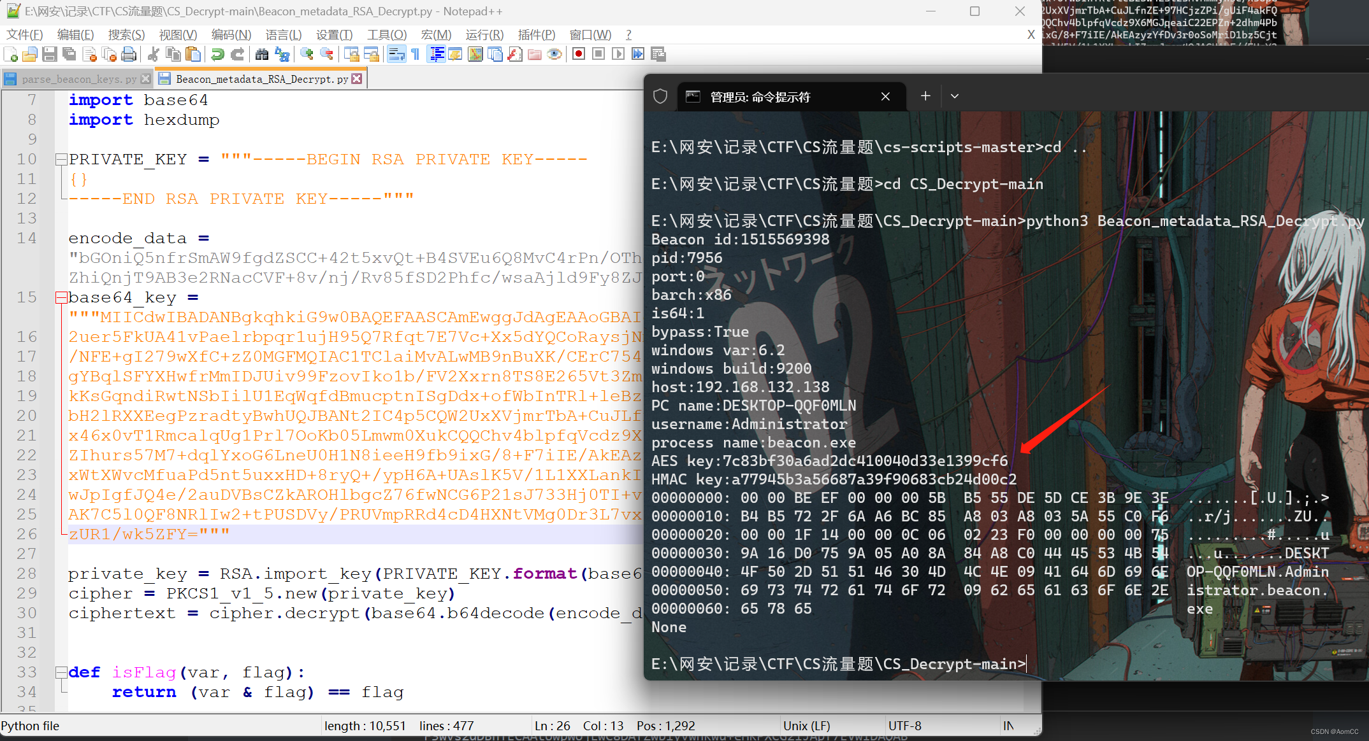Click the Close document toolbar icon
The width and height of the screenshot is (1369, 741).
tap(90, 55)
